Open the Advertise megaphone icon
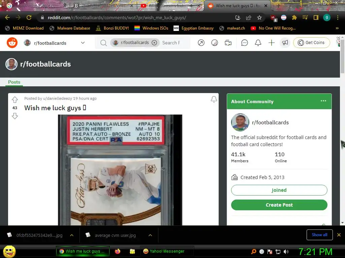This screenshot has height=258, width=345. [x=285, y=43]
